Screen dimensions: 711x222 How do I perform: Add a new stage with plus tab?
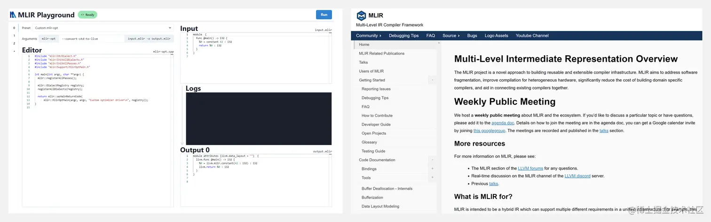coord(14,51)
